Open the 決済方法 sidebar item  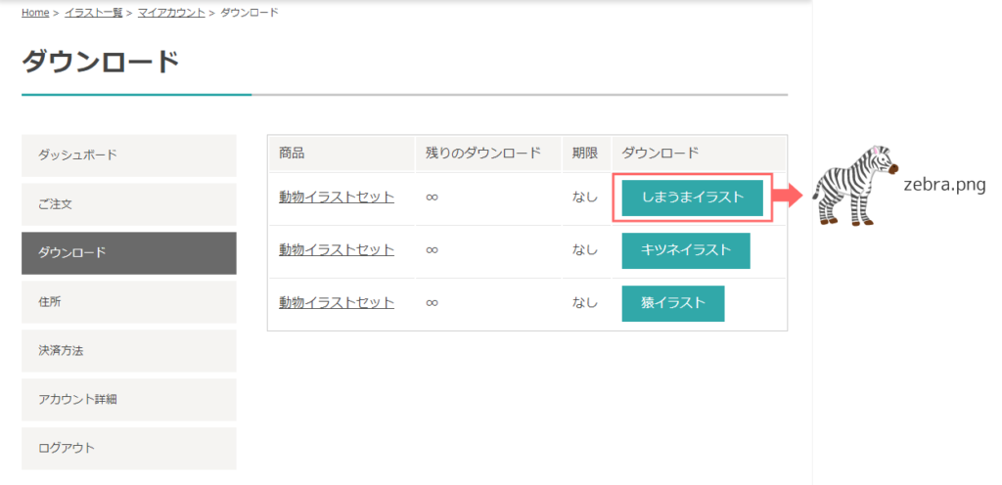pyautogui.click(x=129, y=350)
